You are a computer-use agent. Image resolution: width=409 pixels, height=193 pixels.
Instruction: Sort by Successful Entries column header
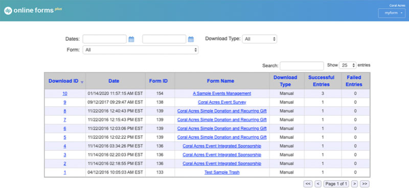pyautogui.click(x=321, y=81)
